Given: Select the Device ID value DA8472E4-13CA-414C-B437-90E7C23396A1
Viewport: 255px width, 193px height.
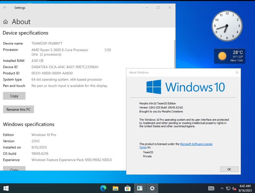Looking at the screenshot, I should point(65,67).
